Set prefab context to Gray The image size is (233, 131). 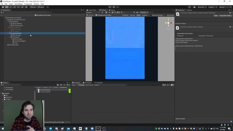pyautogui.click(x=138, y=15)
